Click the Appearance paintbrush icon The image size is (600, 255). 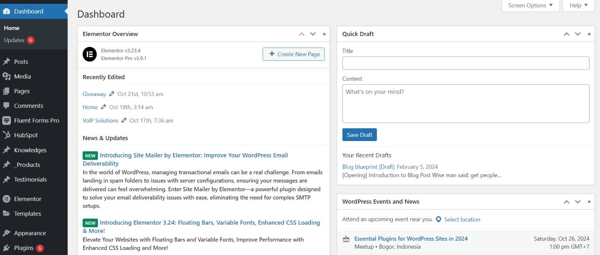point(6,233)
